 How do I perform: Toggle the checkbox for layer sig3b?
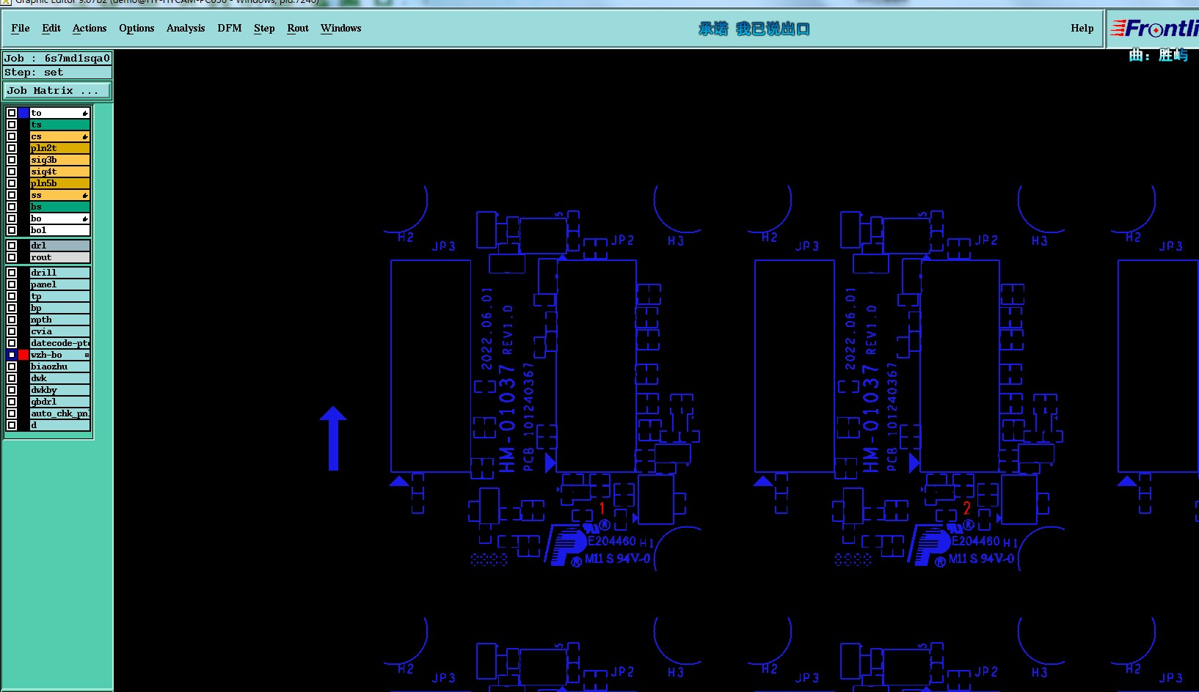pyautogui.click(x=12, y=160)
